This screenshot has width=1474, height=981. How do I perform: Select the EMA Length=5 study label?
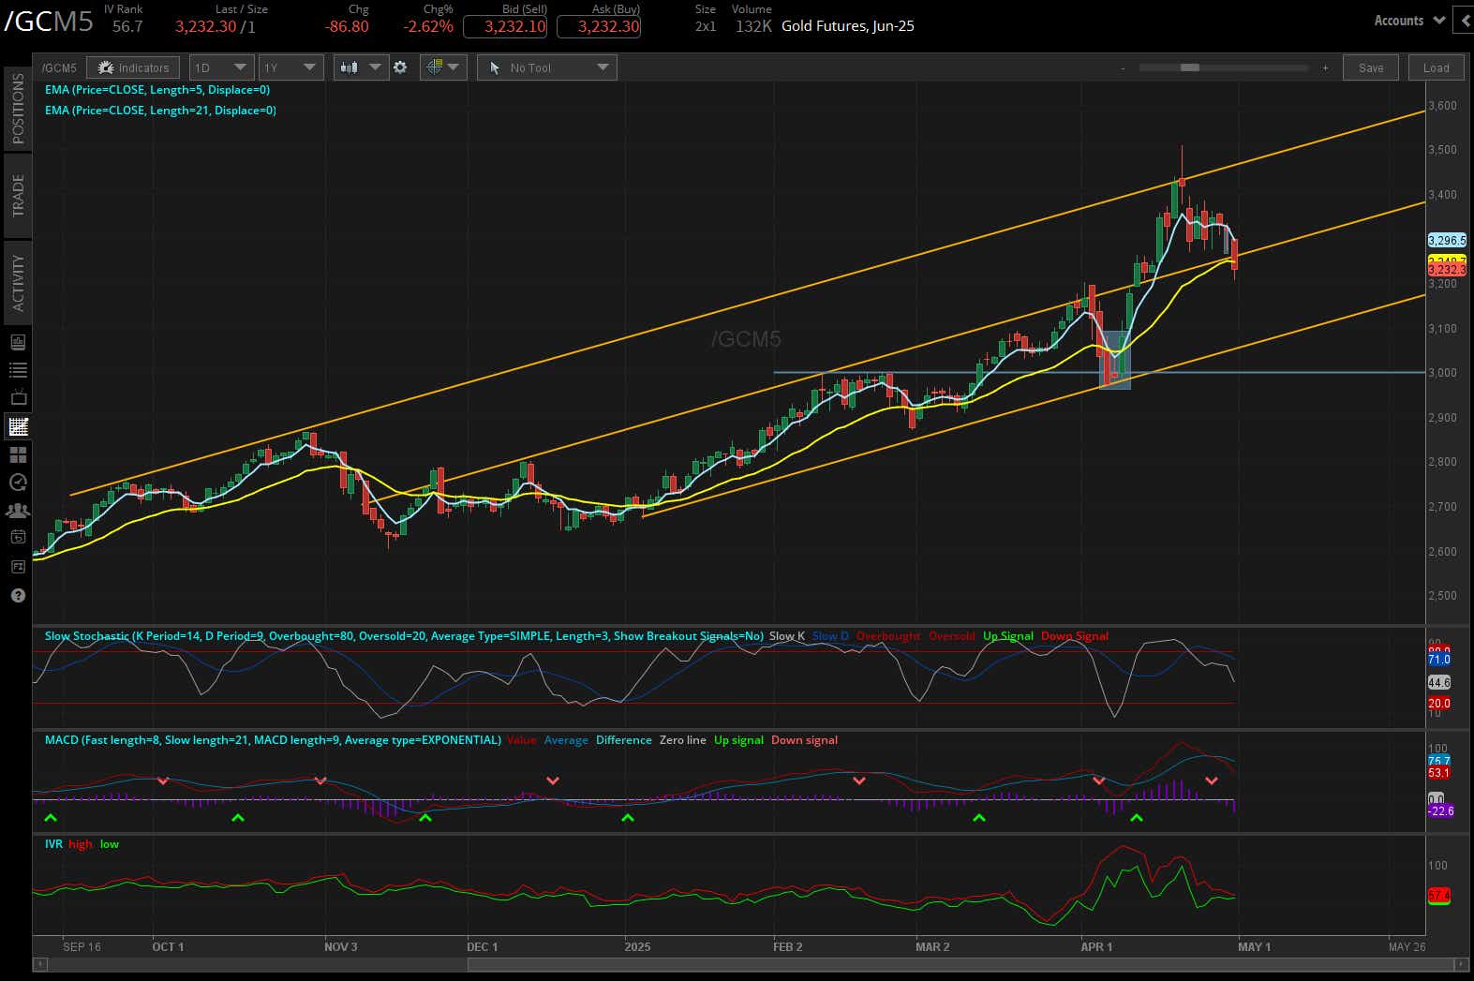coord(157,90)
